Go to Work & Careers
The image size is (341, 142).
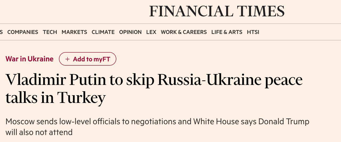point(184,32)
